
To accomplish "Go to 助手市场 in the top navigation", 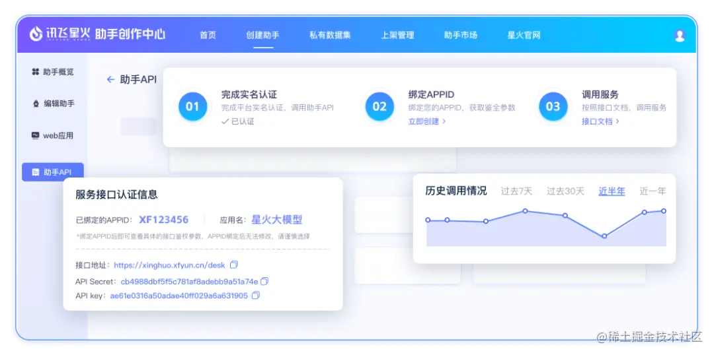I will click(461, 35).
